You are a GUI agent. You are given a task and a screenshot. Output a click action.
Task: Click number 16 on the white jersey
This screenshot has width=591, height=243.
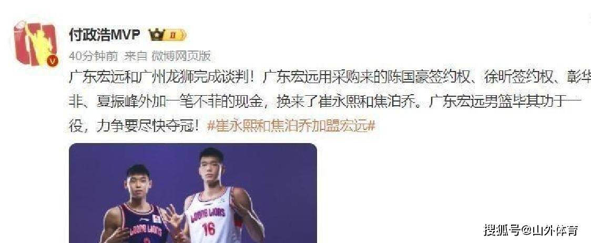click(x=208, y=229)
